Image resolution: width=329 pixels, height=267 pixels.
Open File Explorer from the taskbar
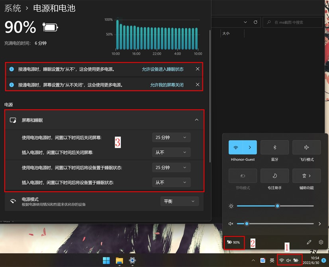coord(119,261)
